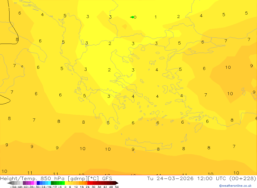Click the 'Height/Temp. 850 hPa' title text

32,179
